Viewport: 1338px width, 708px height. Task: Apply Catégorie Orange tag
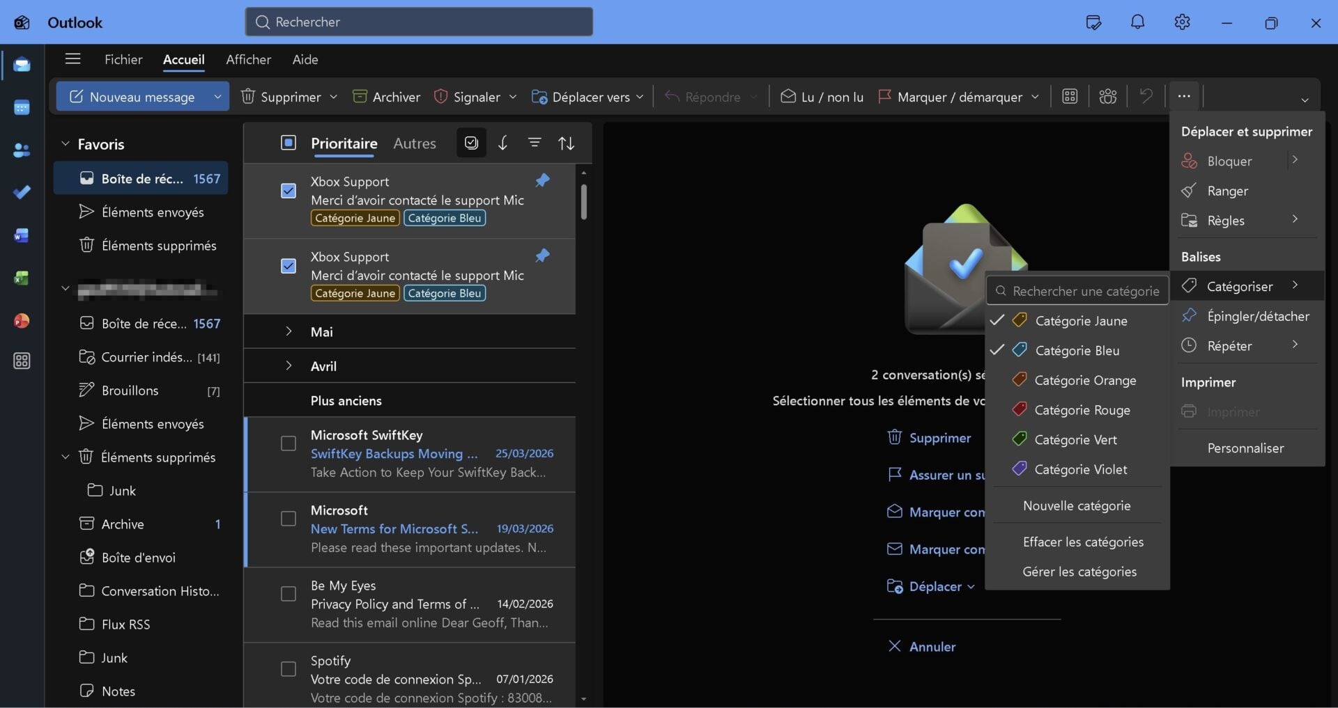pos(1077,380)
